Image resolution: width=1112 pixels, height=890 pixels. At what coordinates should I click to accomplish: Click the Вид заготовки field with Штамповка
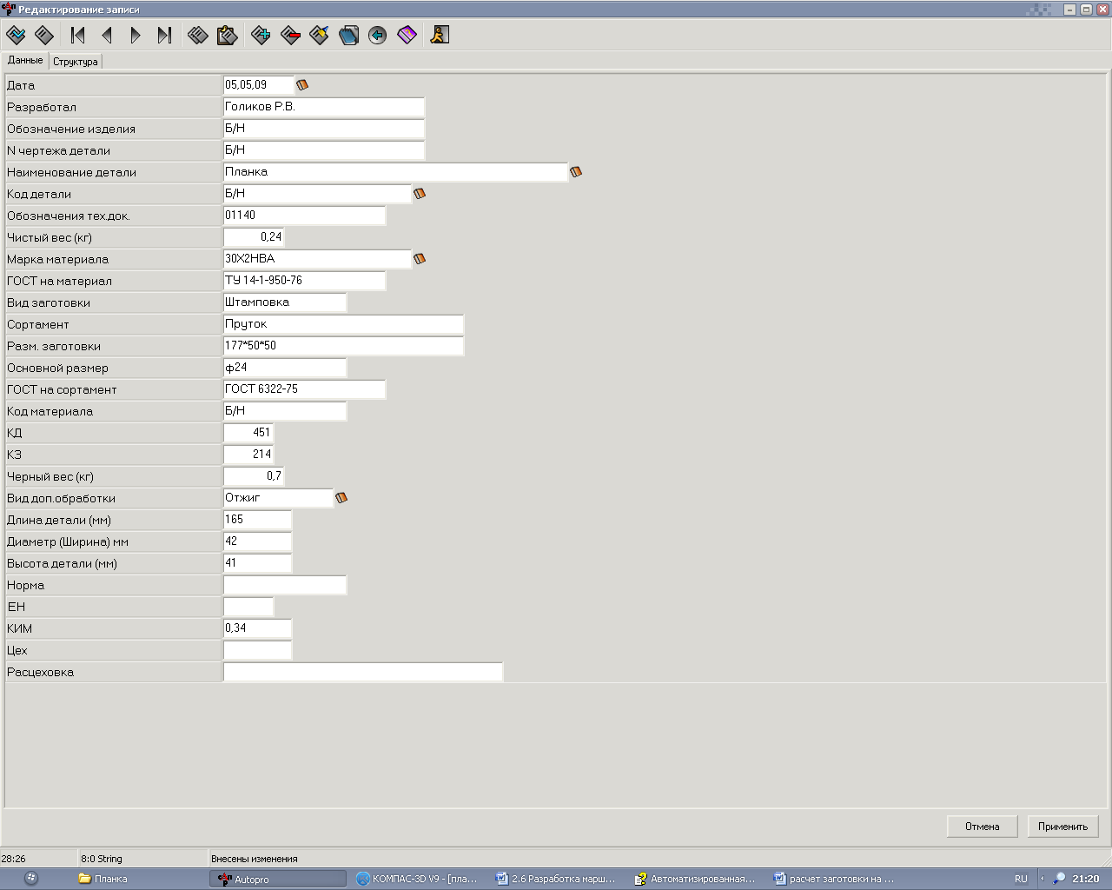(285, 302)
